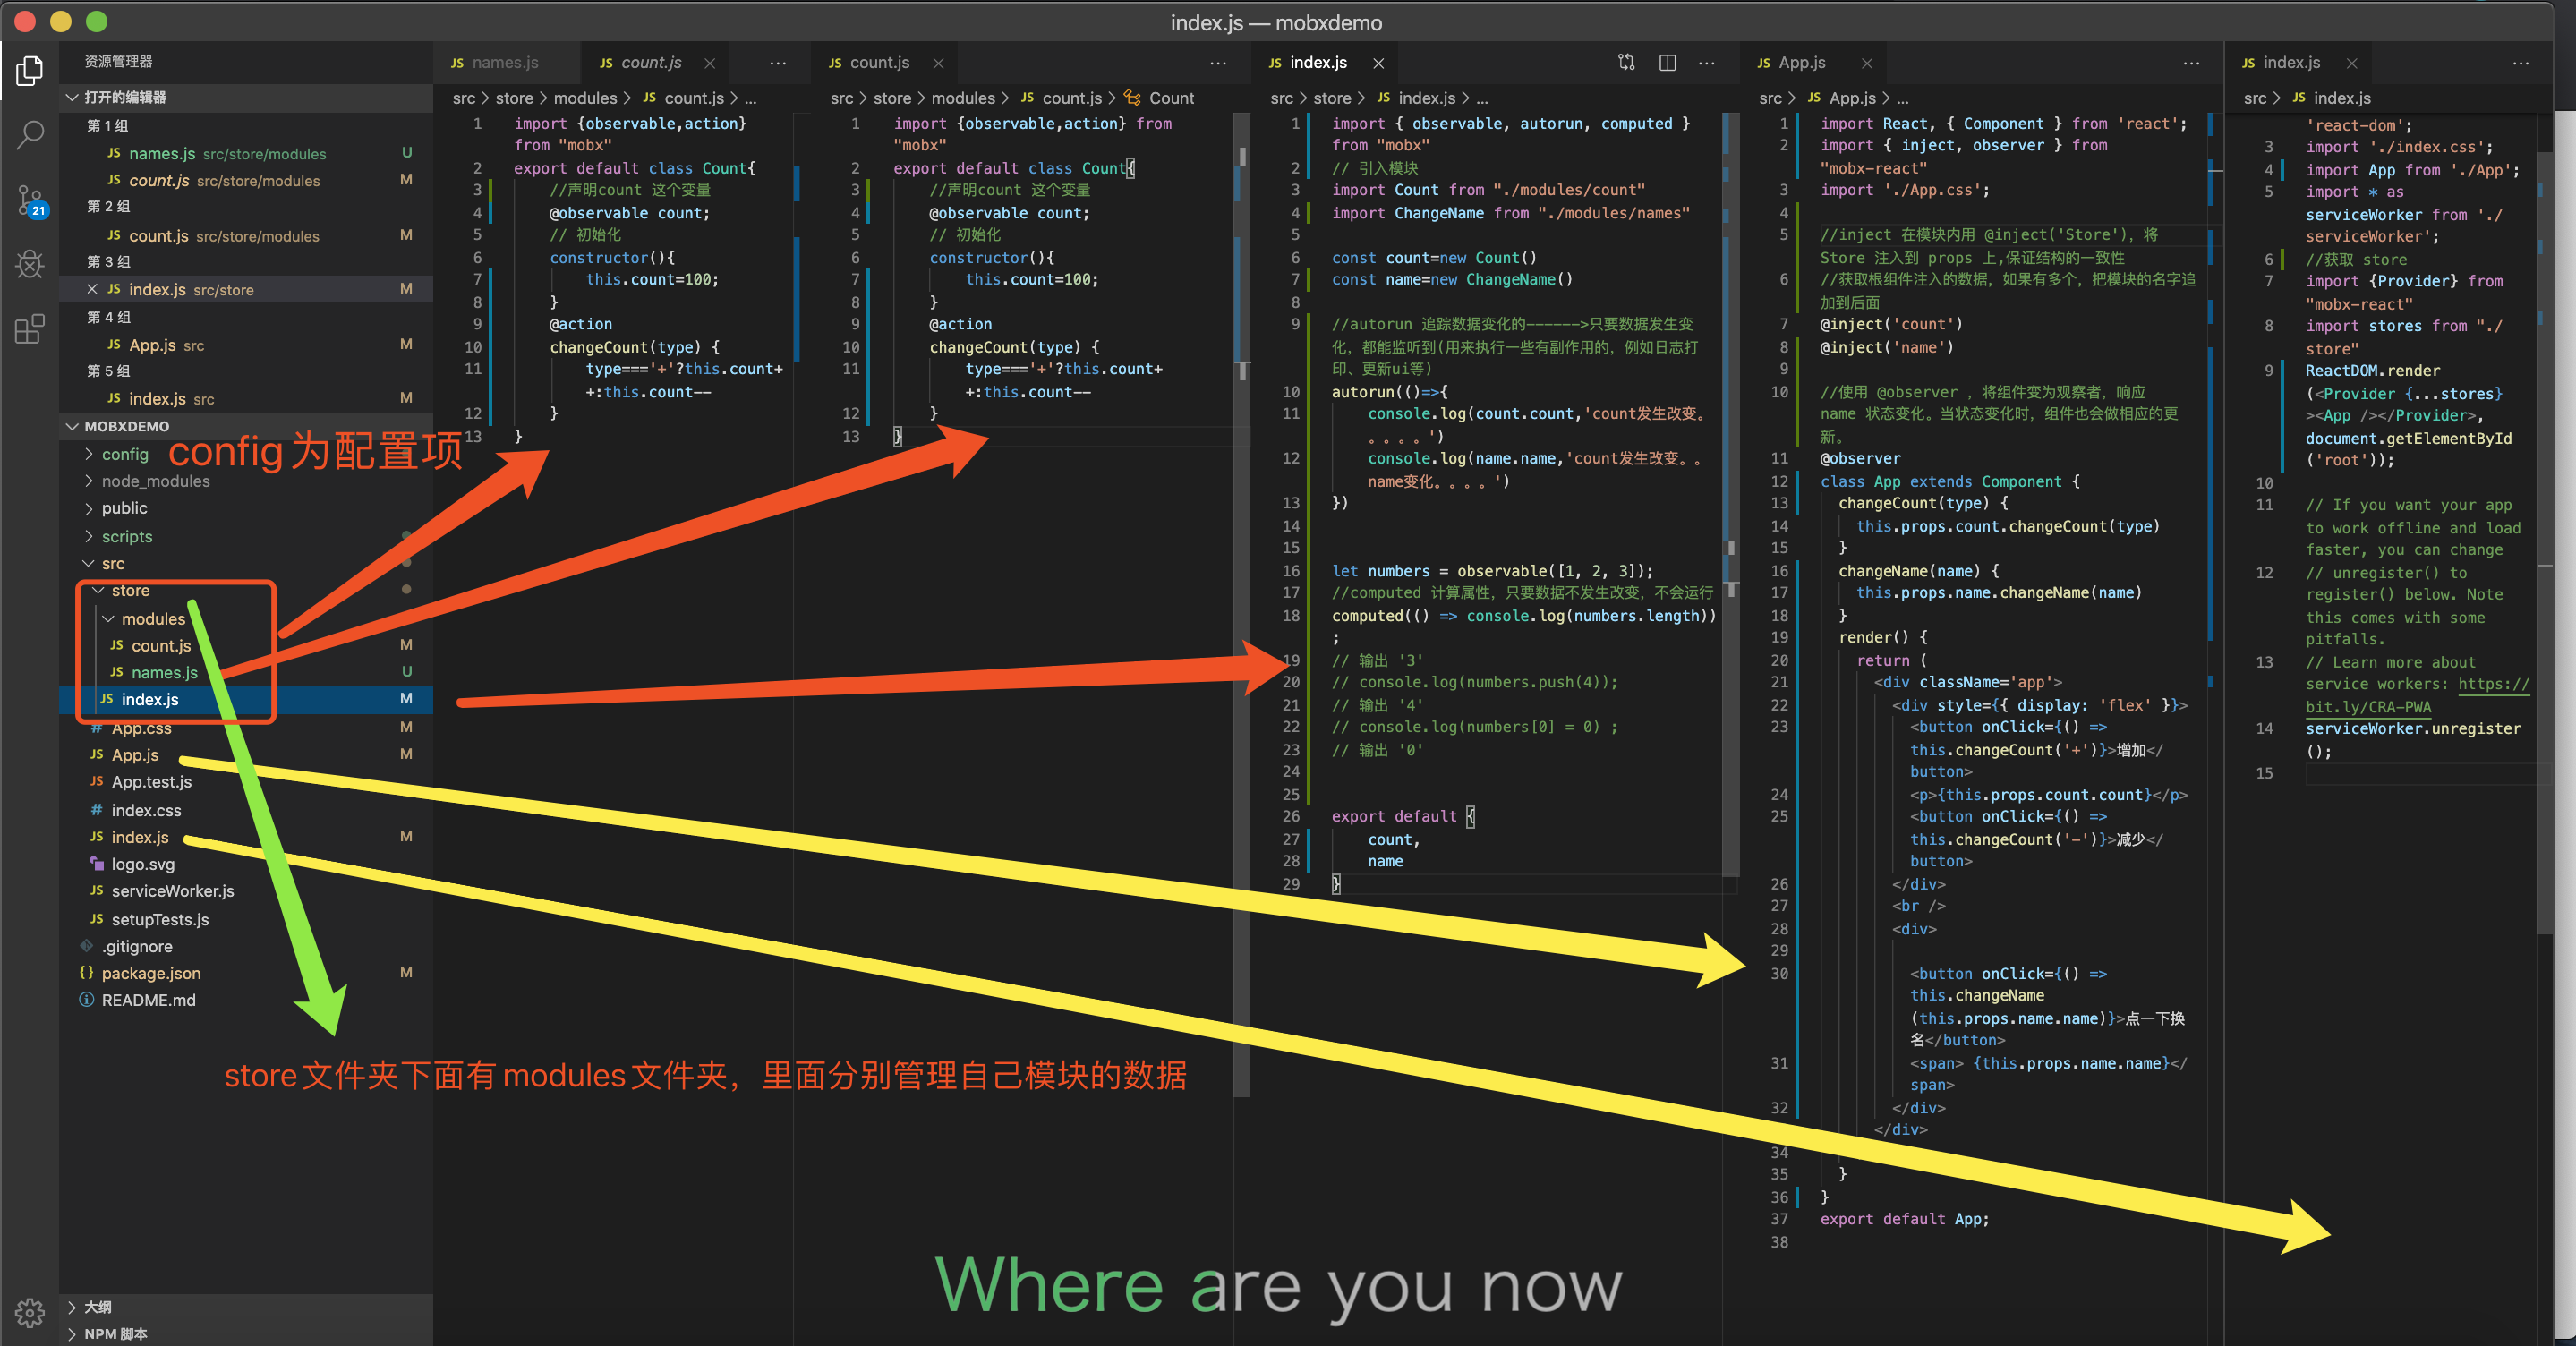This screenshot has width=2576, height=1346.
Task: Expand the NPM scripts section (NPM 脚本)
Action: click(x=245, y=1333)
